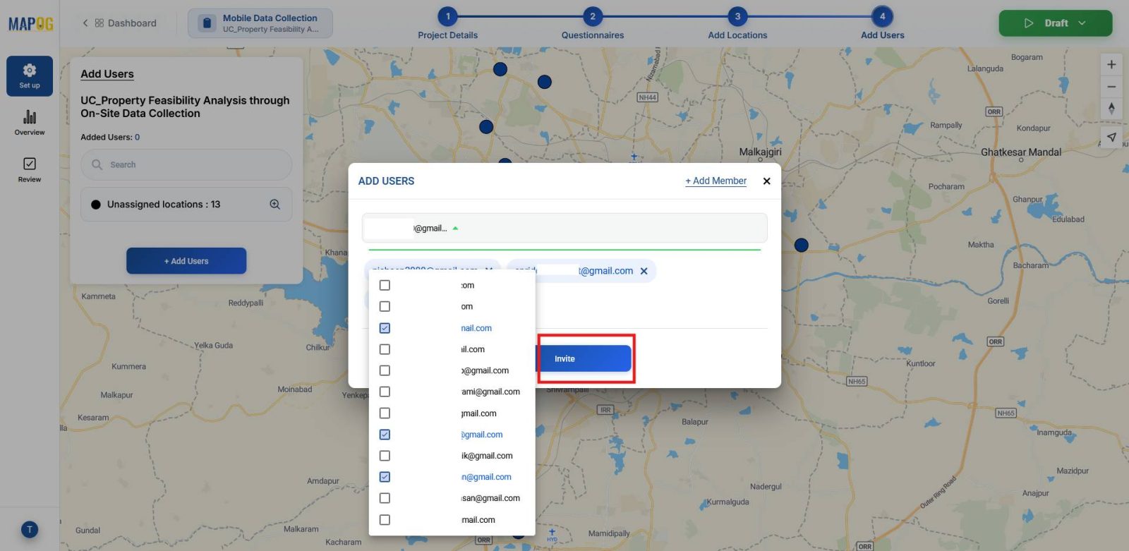Click the + Add Member link
1129x551 pixels.
click(716, 181)
